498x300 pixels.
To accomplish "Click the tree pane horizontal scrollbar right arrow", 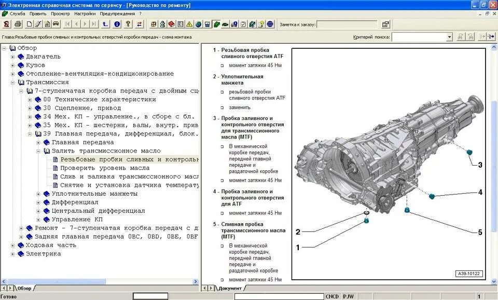I will (x=196, y=281).
